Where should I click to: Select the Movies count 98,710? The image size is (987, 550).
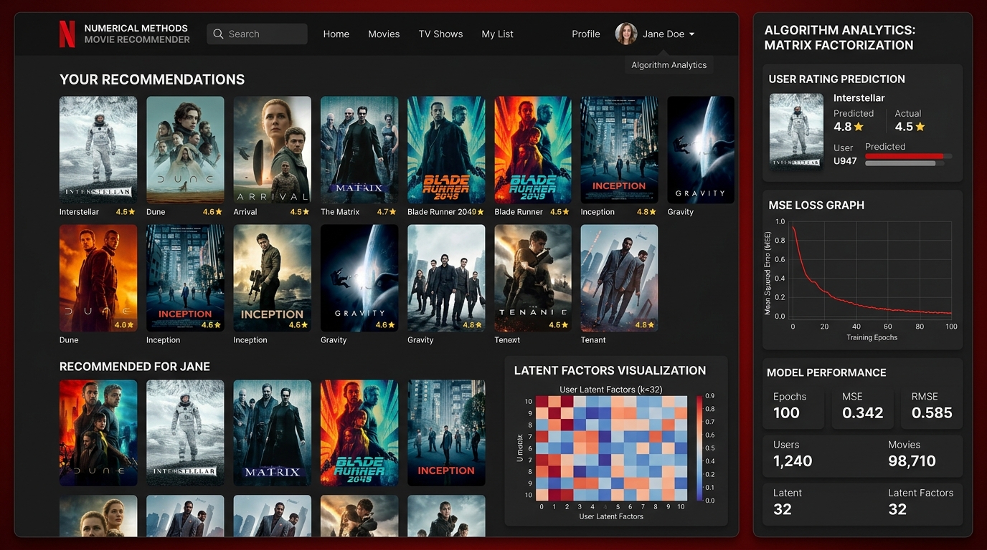pos(912,461)
